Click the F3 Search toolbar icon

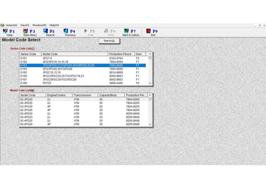(x=50, y=32)
